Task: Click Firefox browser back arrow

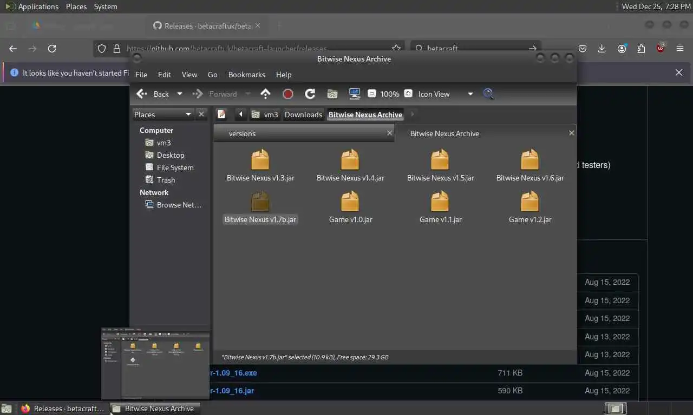Action: click(13, 49)
